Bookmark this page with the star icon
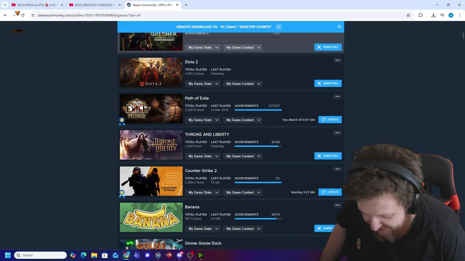Image resolution: width=465 pixels, height=261 pixels. (x=408, y=15)
